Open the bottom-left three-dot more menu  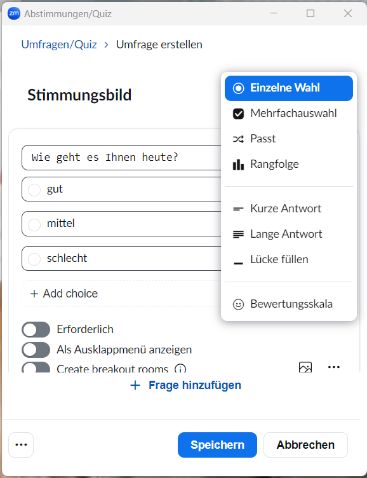(21, 445)
